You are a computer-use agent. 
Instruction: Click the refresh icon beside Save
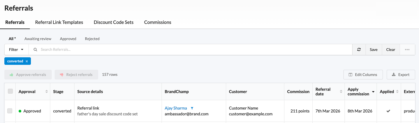359,49
